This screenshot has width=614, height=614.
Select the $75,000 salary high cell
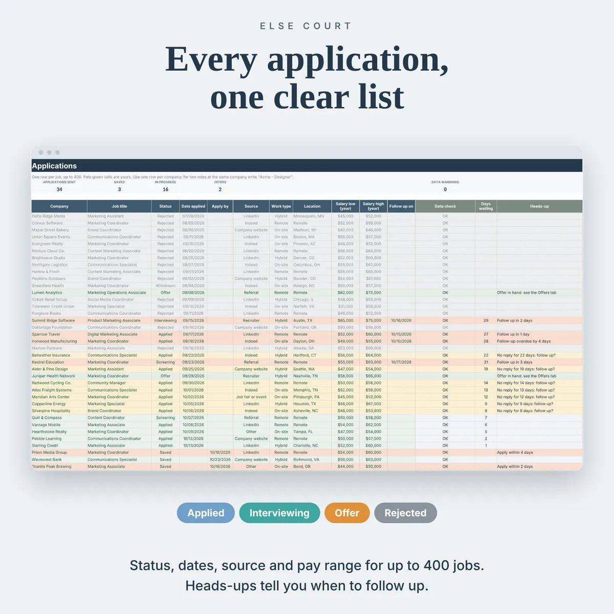pos(373,320)
